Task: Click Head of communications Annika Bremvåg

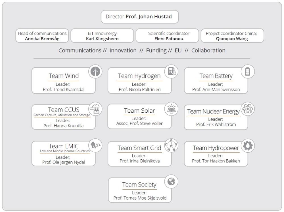Action: click(42, 36)
